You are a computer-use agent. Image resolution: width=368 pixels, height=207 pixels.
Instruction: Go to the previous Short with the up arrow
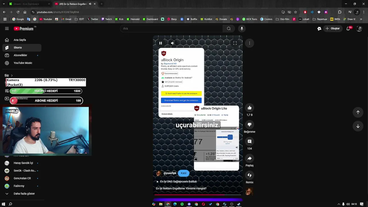tap(358, 112)
